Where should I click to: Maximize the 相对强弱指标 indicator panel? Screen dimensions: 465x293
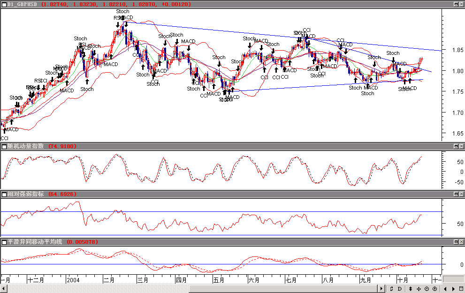coord(455,194)
